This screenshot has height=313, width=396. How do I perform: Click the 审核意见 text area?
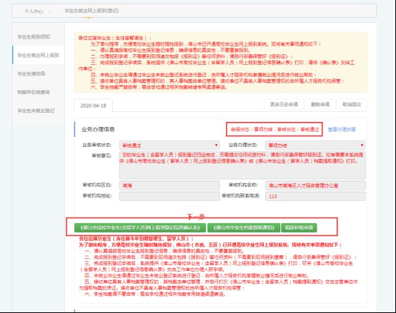pos(242,165)
